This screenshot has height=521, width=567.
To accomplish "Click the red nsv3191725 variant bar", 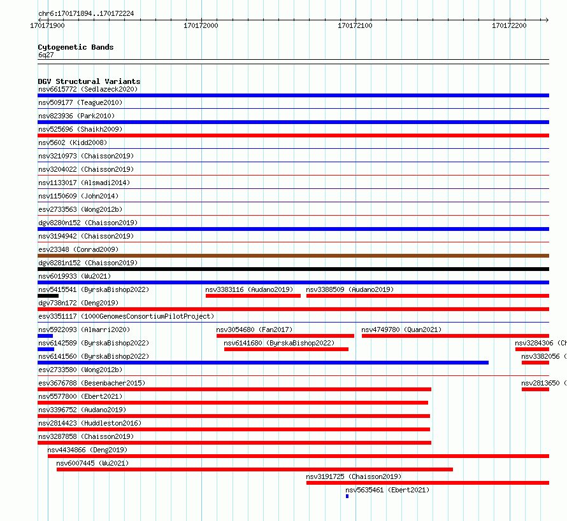I will (427, 483).
